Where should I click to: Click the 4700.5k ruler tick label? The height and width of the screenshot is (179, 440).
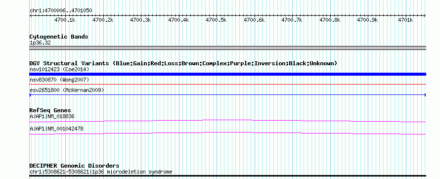[217, 20]
